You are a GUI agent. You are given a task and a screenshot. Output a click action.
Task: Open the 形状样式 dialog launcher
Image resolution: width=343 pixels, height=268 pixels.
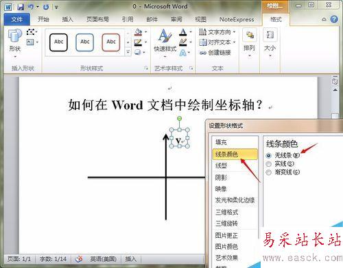[x=146, y=68]
